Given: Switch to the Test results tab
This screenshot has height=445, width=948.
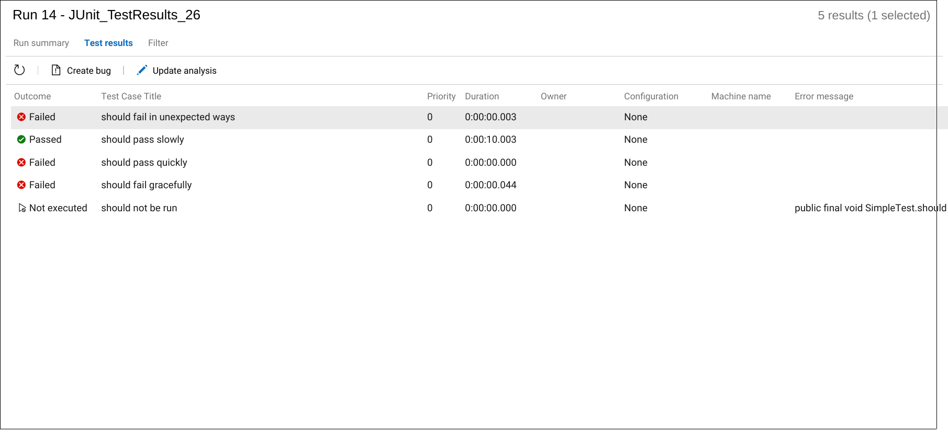Looking at the screenshot, I should pyautogui.click(x=108, y=43).
